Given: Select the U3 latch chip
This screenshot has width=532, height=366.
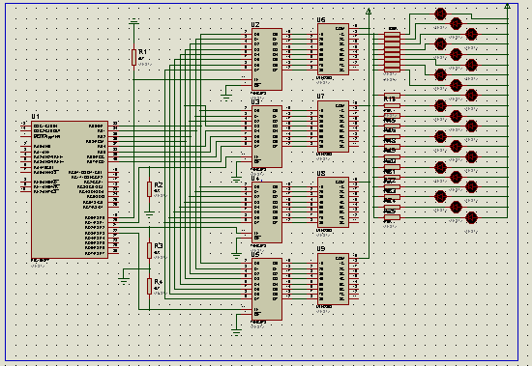Looking at the screenshot, I should click(x=267, y=136).
